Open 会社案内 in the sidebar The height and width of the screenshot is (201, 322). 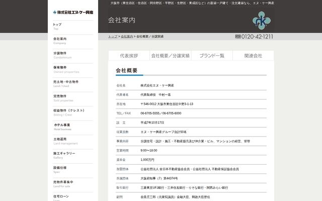pyautogui.click(x=73, y=41)
